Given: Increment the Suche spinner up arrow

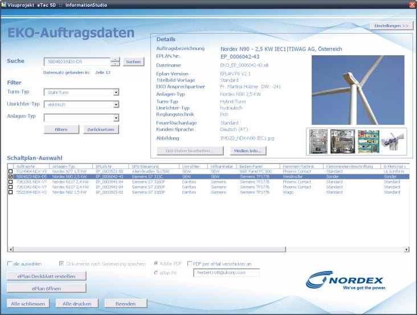Looking at the screenshot, I should (115, 60).
